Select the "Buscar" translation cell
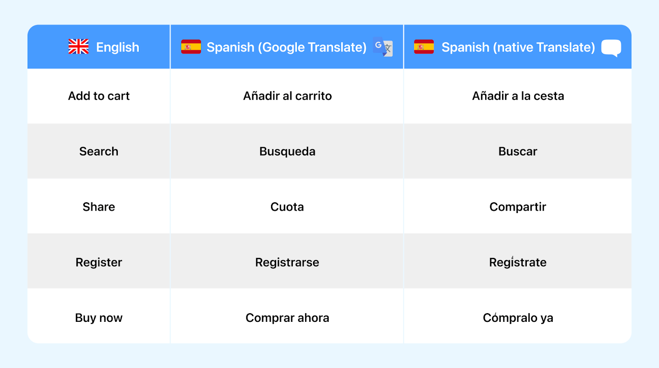The image size is (659, 368). coord(518,151)
